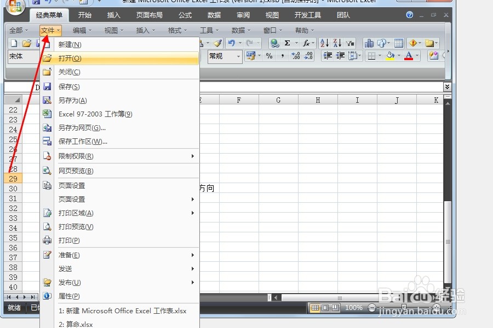Choose 新建(N) in file menu

pos(120,45)
